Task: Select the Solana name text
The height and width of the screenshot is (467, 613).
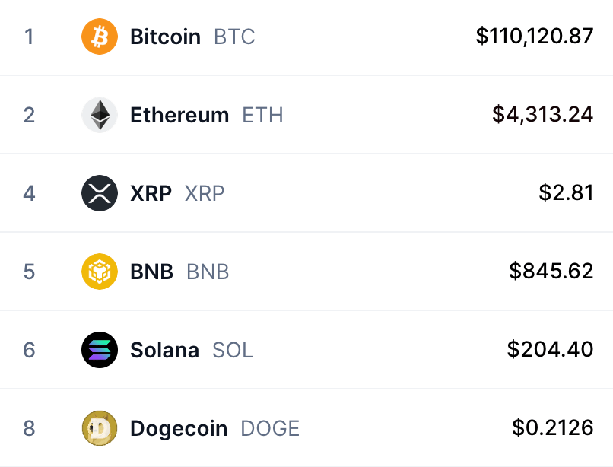Action: click(164, 350)
